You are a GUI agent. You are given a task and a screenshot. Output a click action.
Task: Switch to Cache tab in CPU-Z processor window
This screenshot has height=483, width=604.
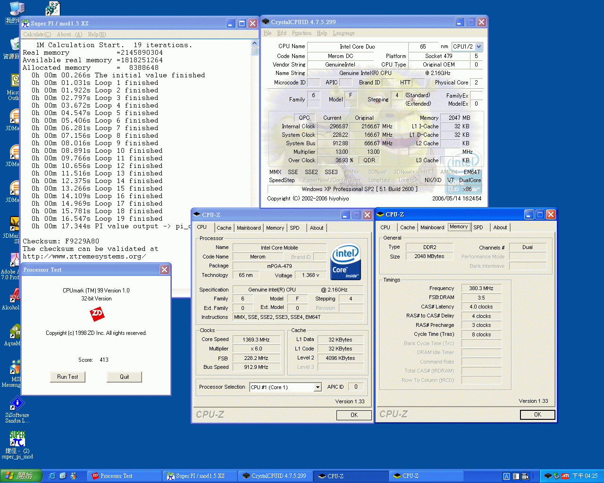pos(224,228)
